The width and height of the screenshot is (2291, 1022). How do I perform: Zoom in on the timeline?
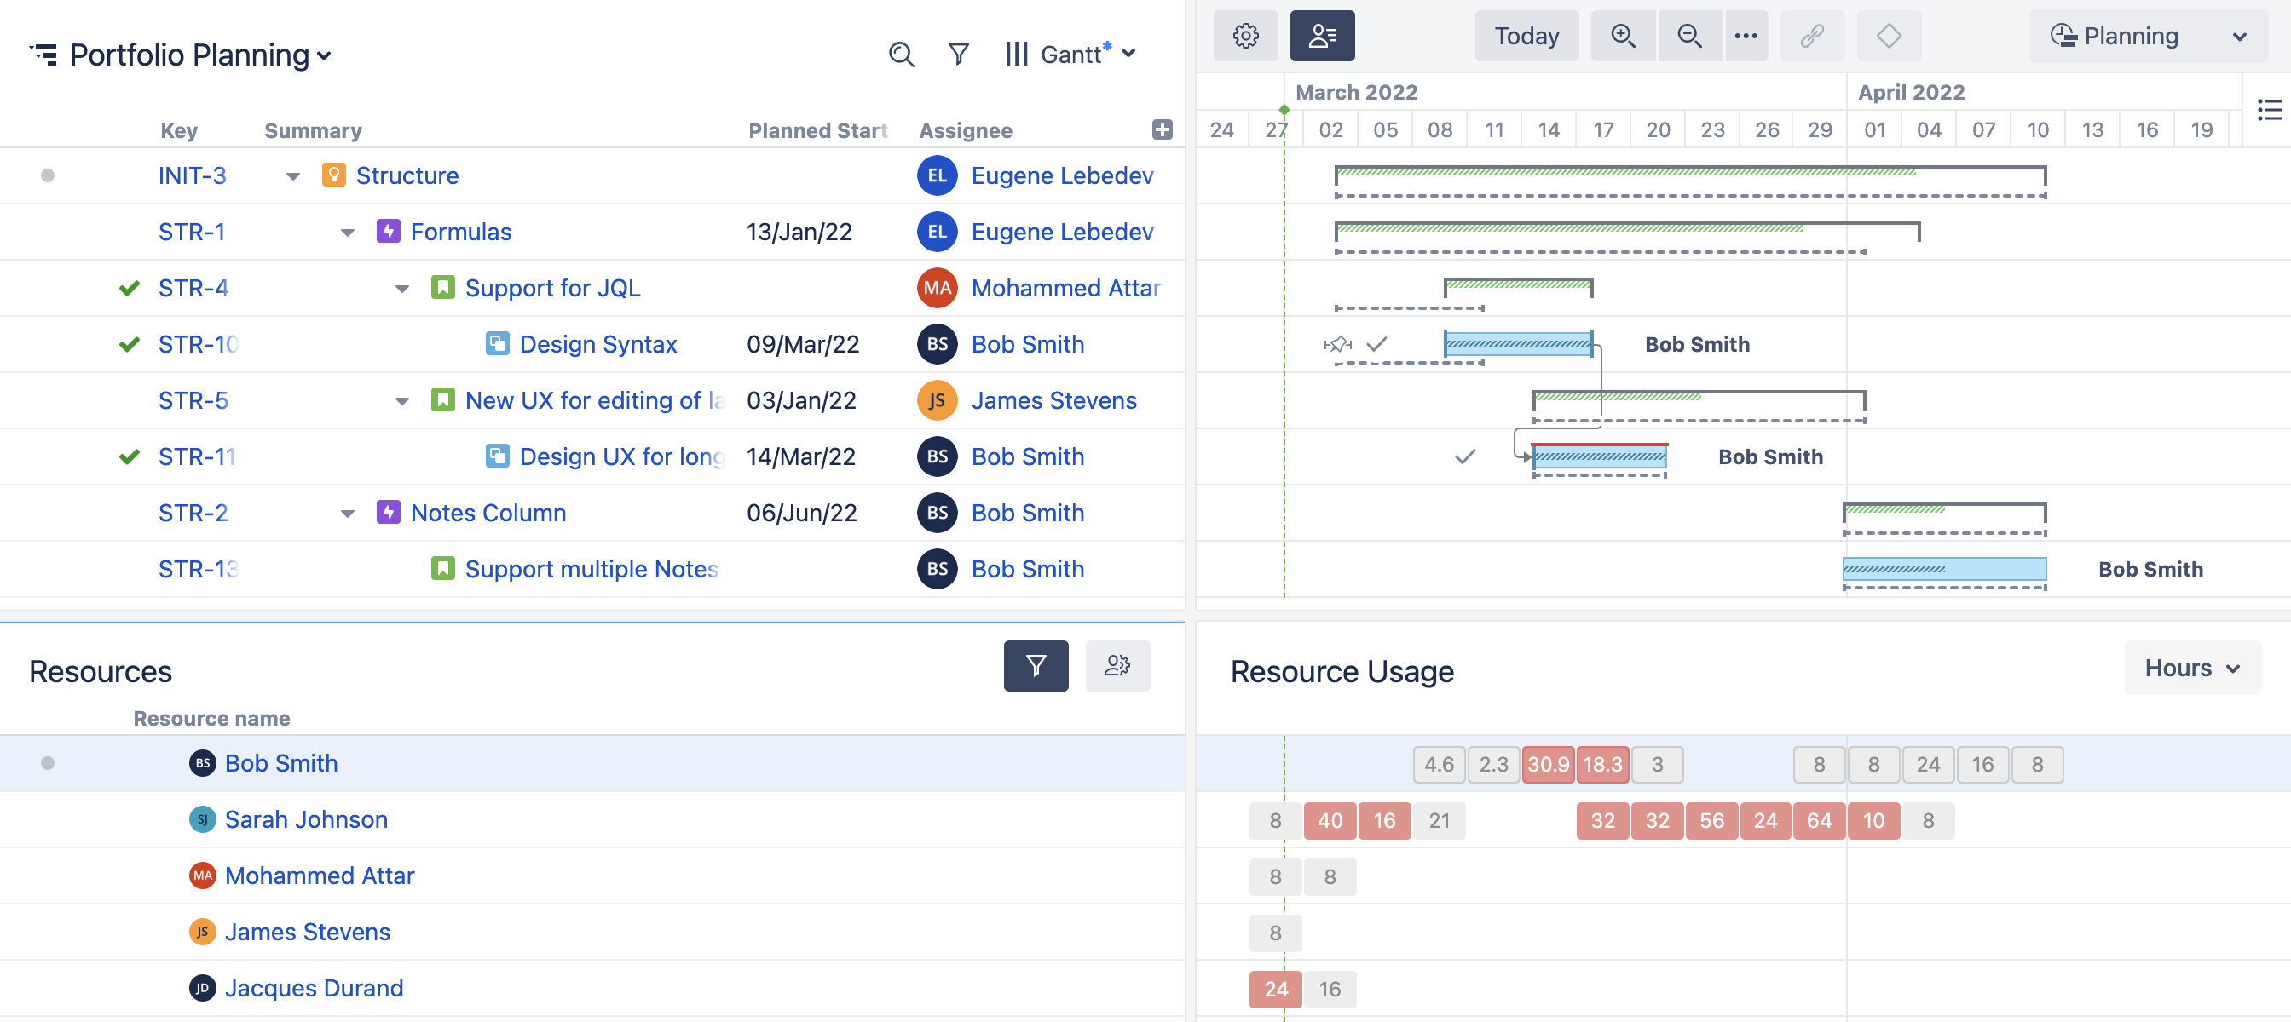(1623, 36)
